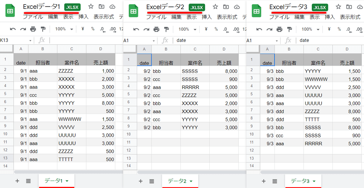
Task: Open name box dropdown in Excelデータ2
Action: (153, 40)
